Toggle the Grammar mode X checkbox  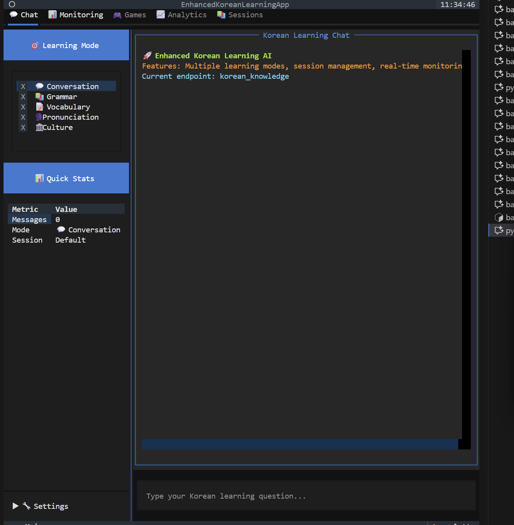coord(23,96)
